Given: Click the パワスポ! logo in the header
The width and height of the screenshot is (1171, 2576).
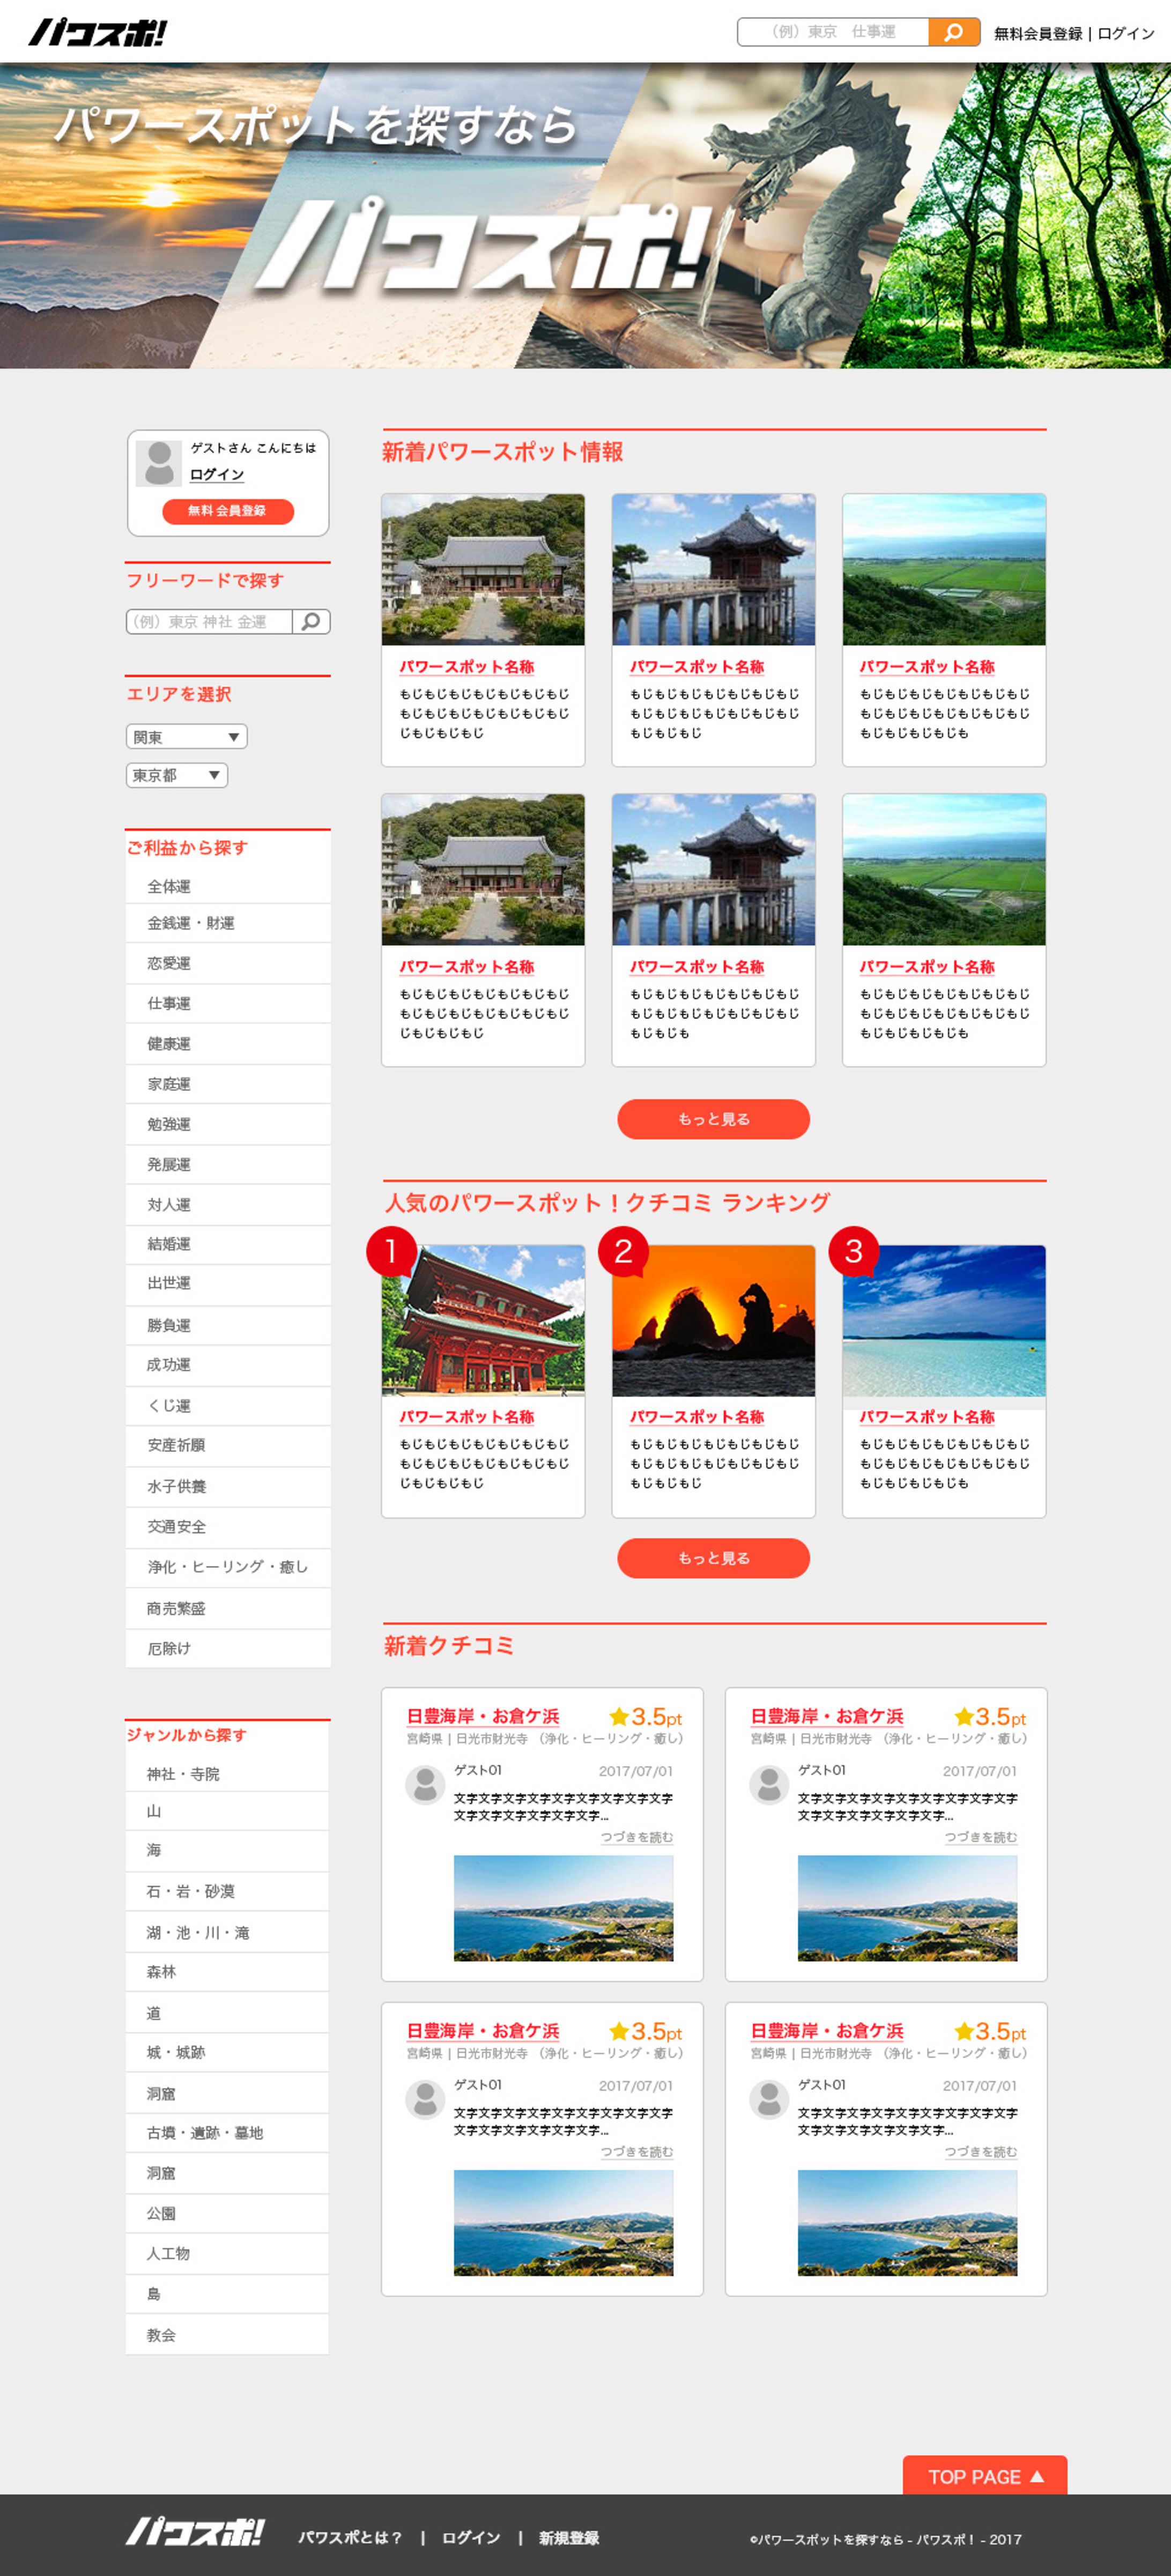Looking at the screenshot, I should (98, 33).
